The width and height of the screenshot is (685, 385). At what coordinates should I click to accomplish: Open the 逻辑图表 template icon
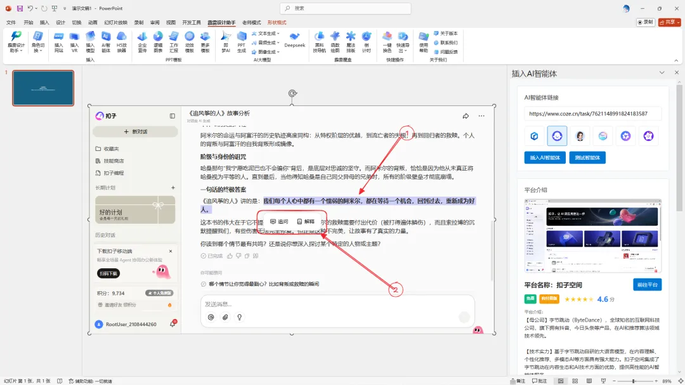pyautogui.click(x=158, y=42)
